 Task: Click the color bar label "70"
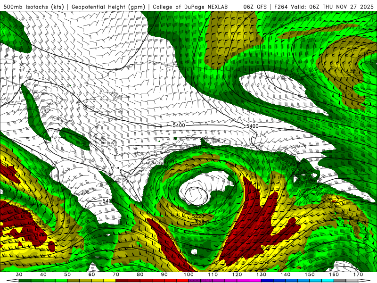pos(116,275)
